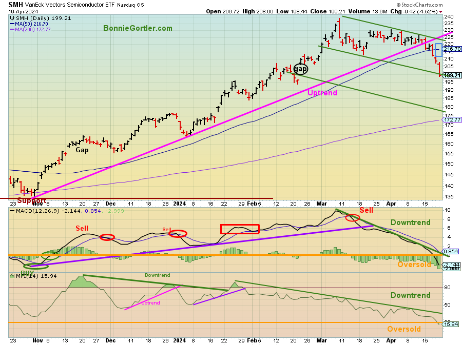
Task: Click the 'Nasdaq GS' exchange label
Action: 130,5
